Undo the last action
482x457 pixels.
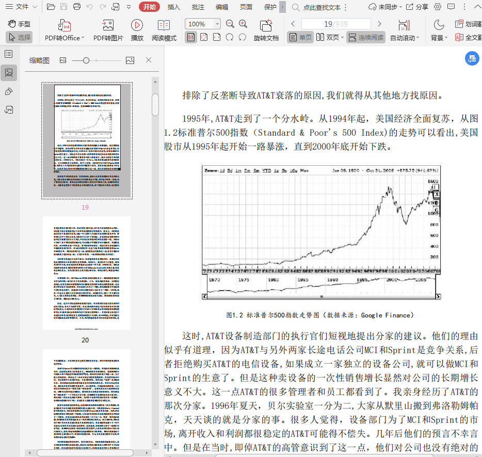[x=90, y=7]
